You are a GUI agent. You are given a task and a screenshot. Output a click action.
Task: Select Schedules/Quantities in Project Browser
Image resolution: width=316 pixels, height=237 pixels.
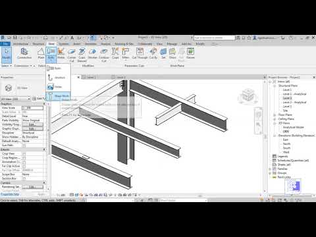point(293,161)
